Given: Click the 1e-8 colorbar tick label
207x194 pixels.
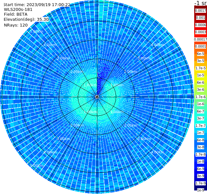Looking at the screenshot, I should pos(201,161).
